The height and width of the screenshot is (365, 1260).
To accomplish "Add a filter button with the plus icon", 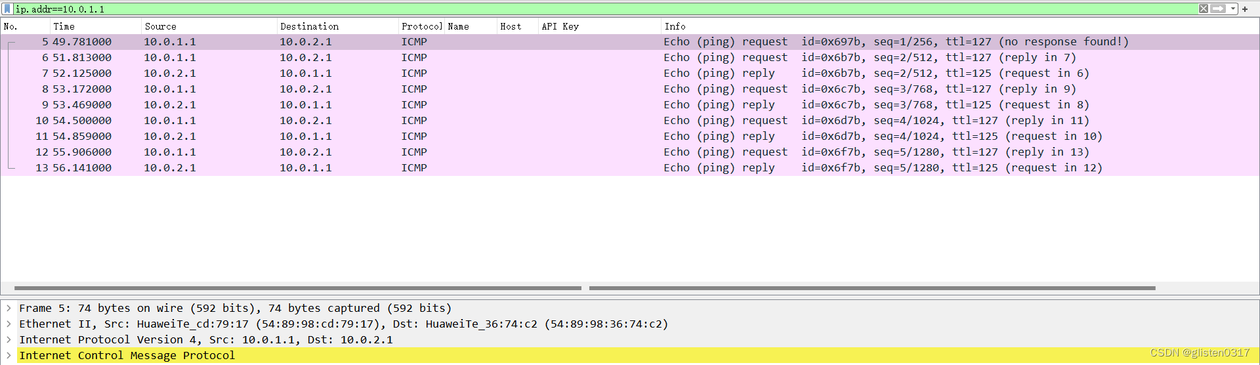I will [x=1245, y=9].
